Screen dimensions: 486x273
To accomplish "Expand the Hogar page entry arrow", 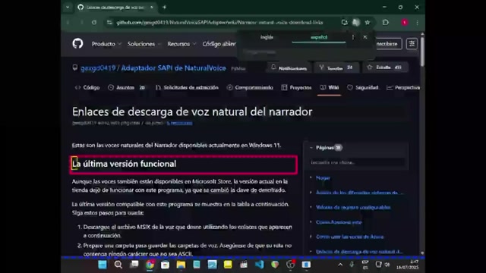I will [x=311, y=177].
